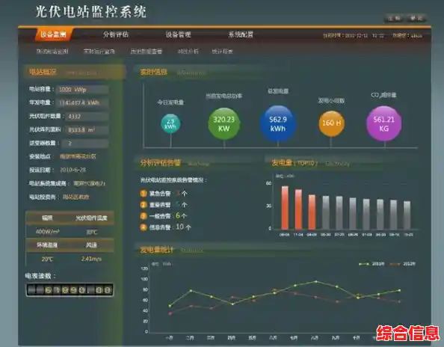Click the 电表读数 odometer display
Screen dimensions: 444x347
pos(70,289)
